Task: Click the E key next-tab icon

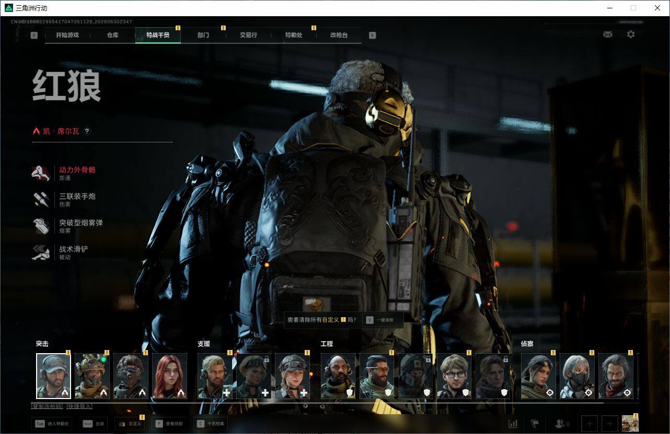Action: point(372,35)
